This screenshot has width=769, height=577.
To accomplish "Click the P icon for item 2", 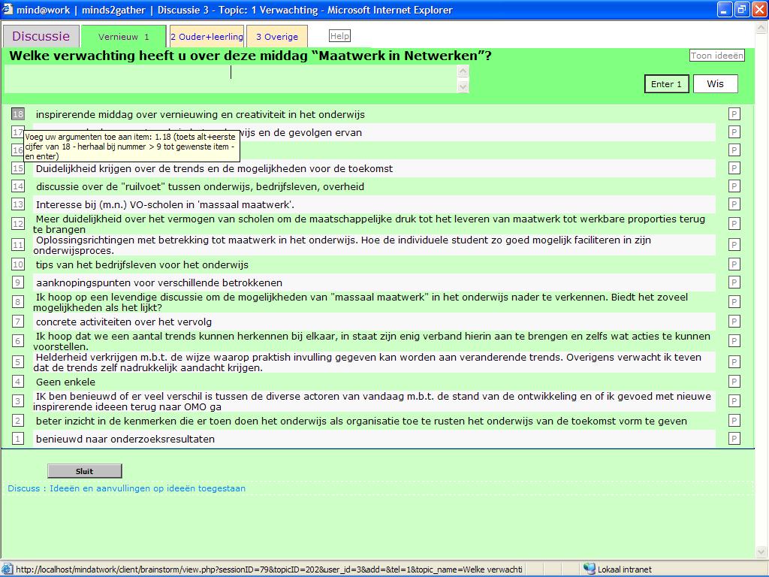I will click(734, 421).
